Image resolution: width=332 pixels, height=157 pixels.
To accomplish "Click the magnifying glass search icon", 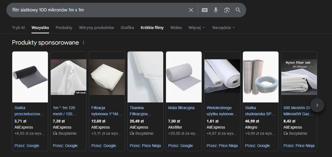I will [x=238, y=10].
